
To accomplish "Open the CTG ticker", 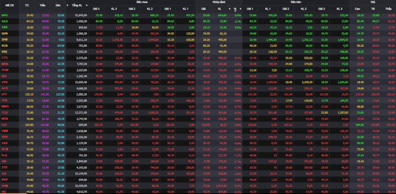I will point(5,58).
